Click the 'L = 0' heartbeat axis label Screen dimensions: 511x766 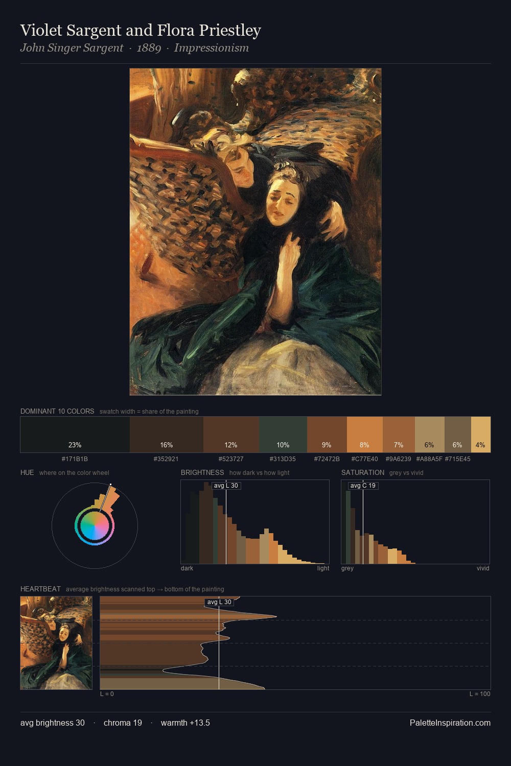[107, 694]
